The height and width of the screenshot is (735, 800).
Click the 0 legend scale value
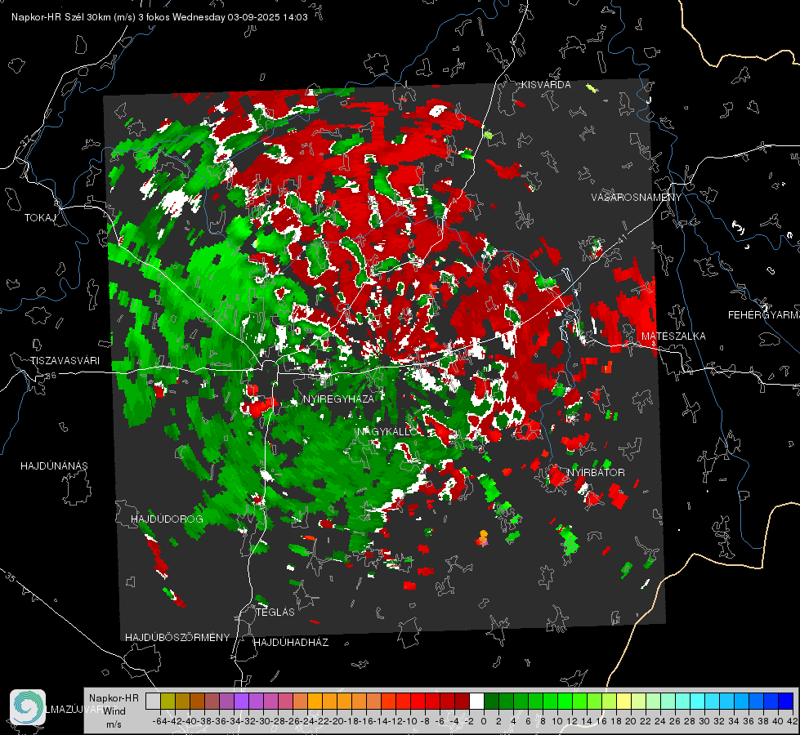click(x=484, y=721)
